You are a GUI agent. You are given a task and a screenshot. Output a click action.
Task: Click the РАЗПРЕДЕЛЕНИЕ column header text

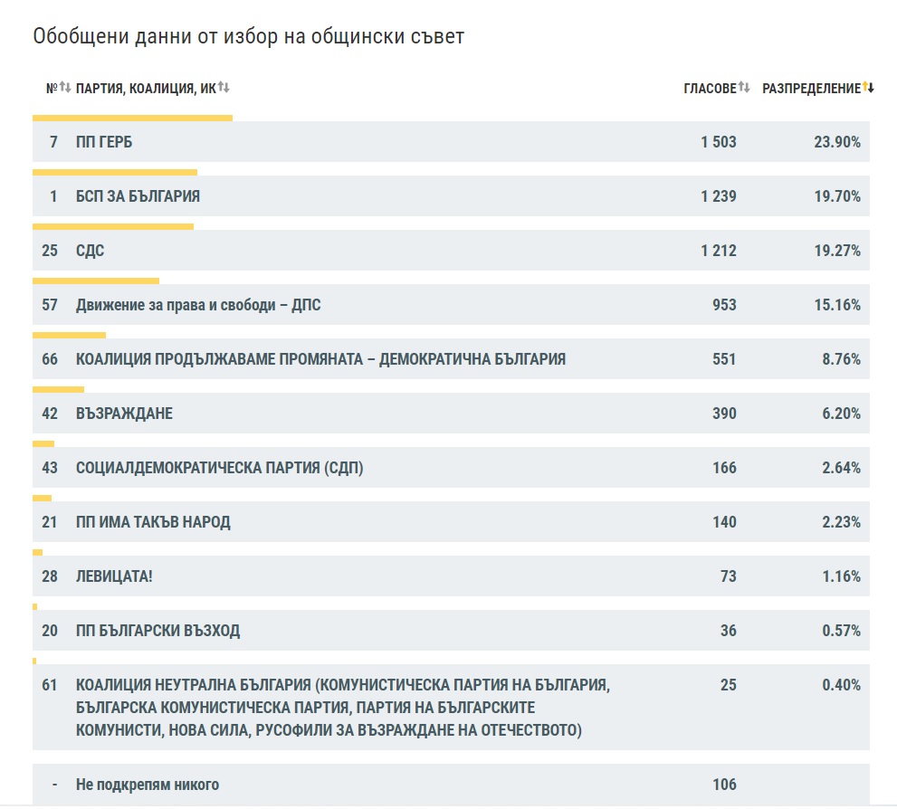point(811,88)
